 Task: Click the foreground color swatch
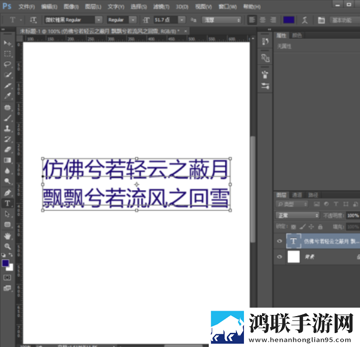(x=5, y=263)
